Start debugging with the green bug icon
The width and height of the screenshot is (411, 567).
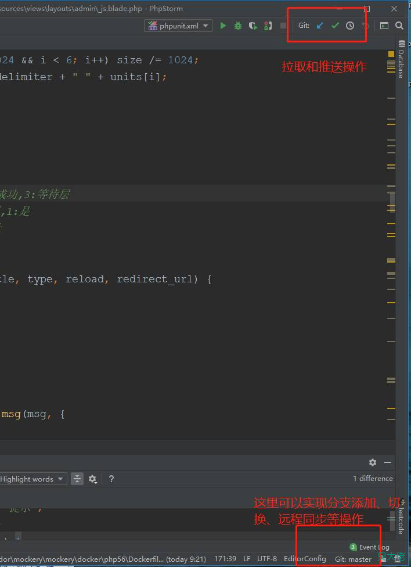coord(238,26)
